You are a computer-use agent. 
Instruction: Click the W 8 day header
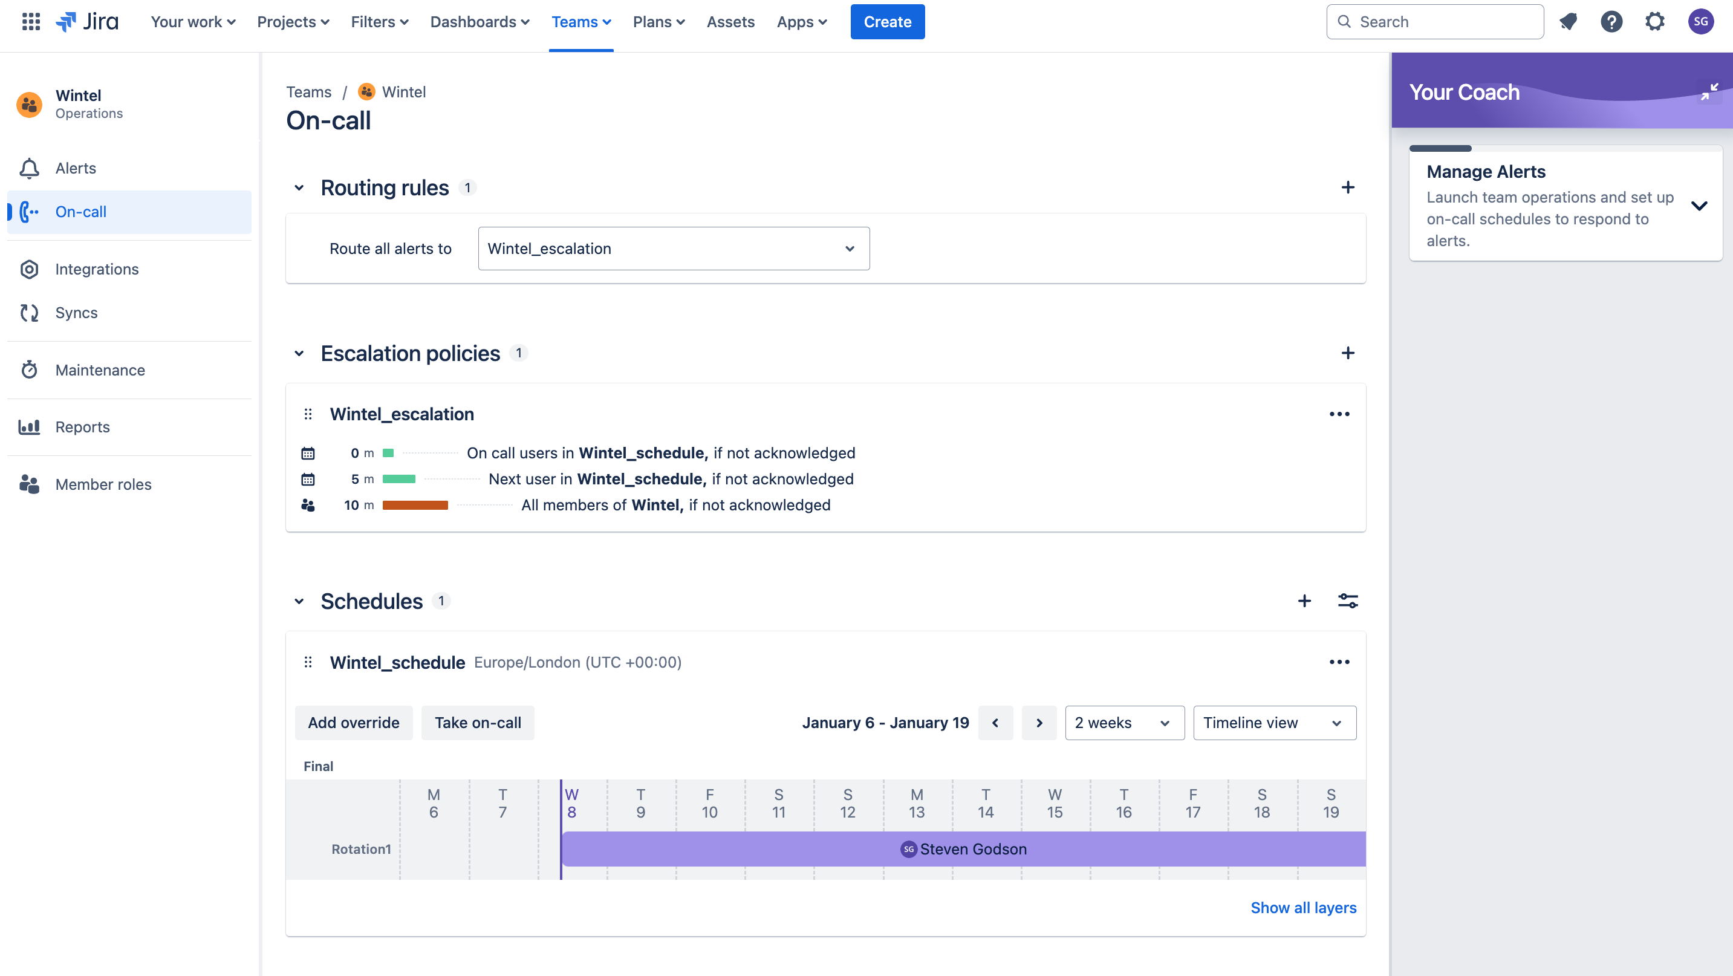572,803
